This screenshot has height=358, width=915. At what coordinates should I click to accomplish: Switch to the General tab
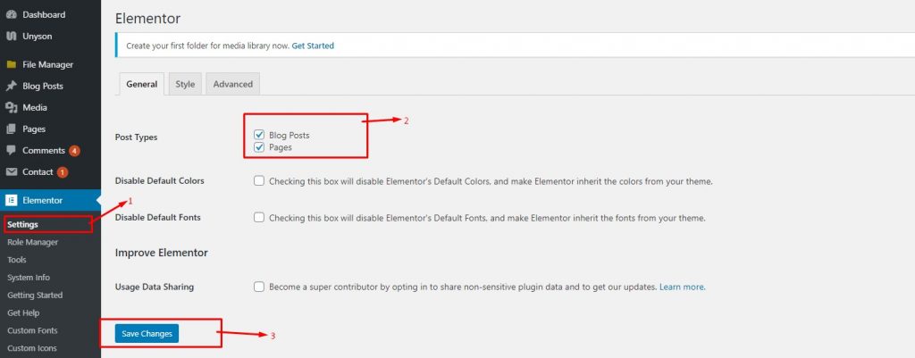point(142,84)
